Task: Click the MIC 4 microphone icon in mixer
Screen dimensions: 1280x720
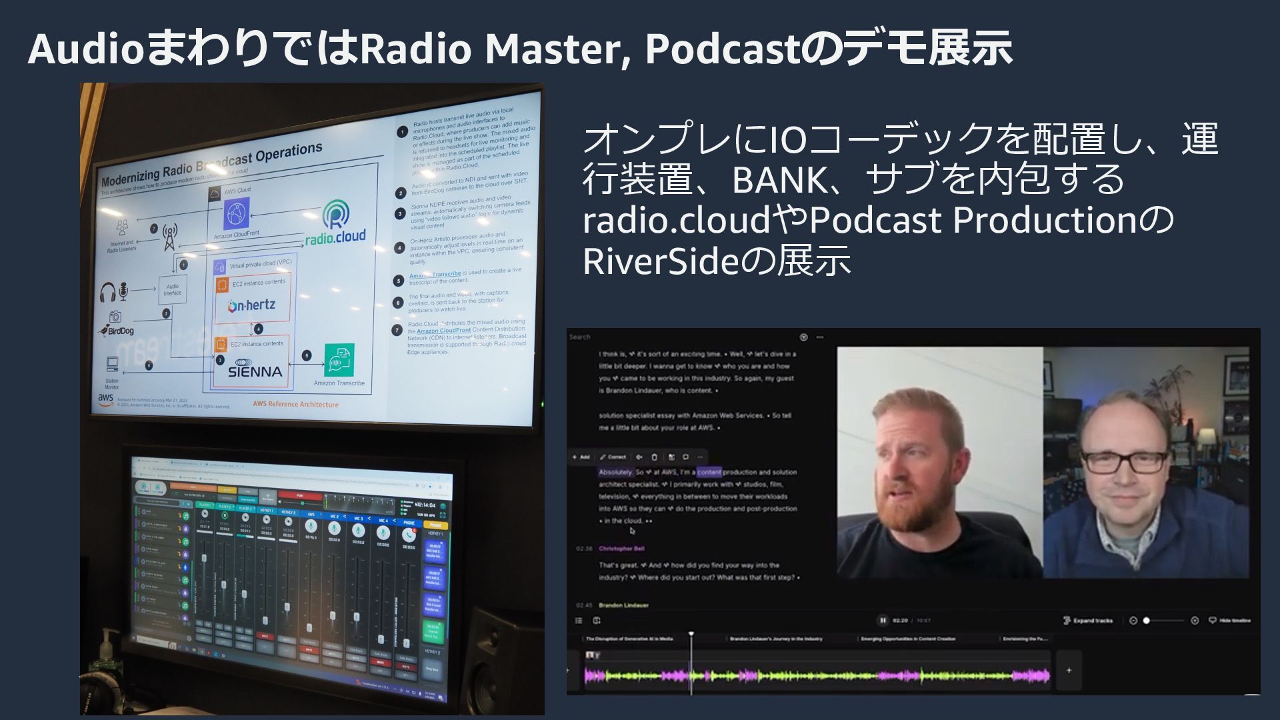Action: click(x=383, y=533)
